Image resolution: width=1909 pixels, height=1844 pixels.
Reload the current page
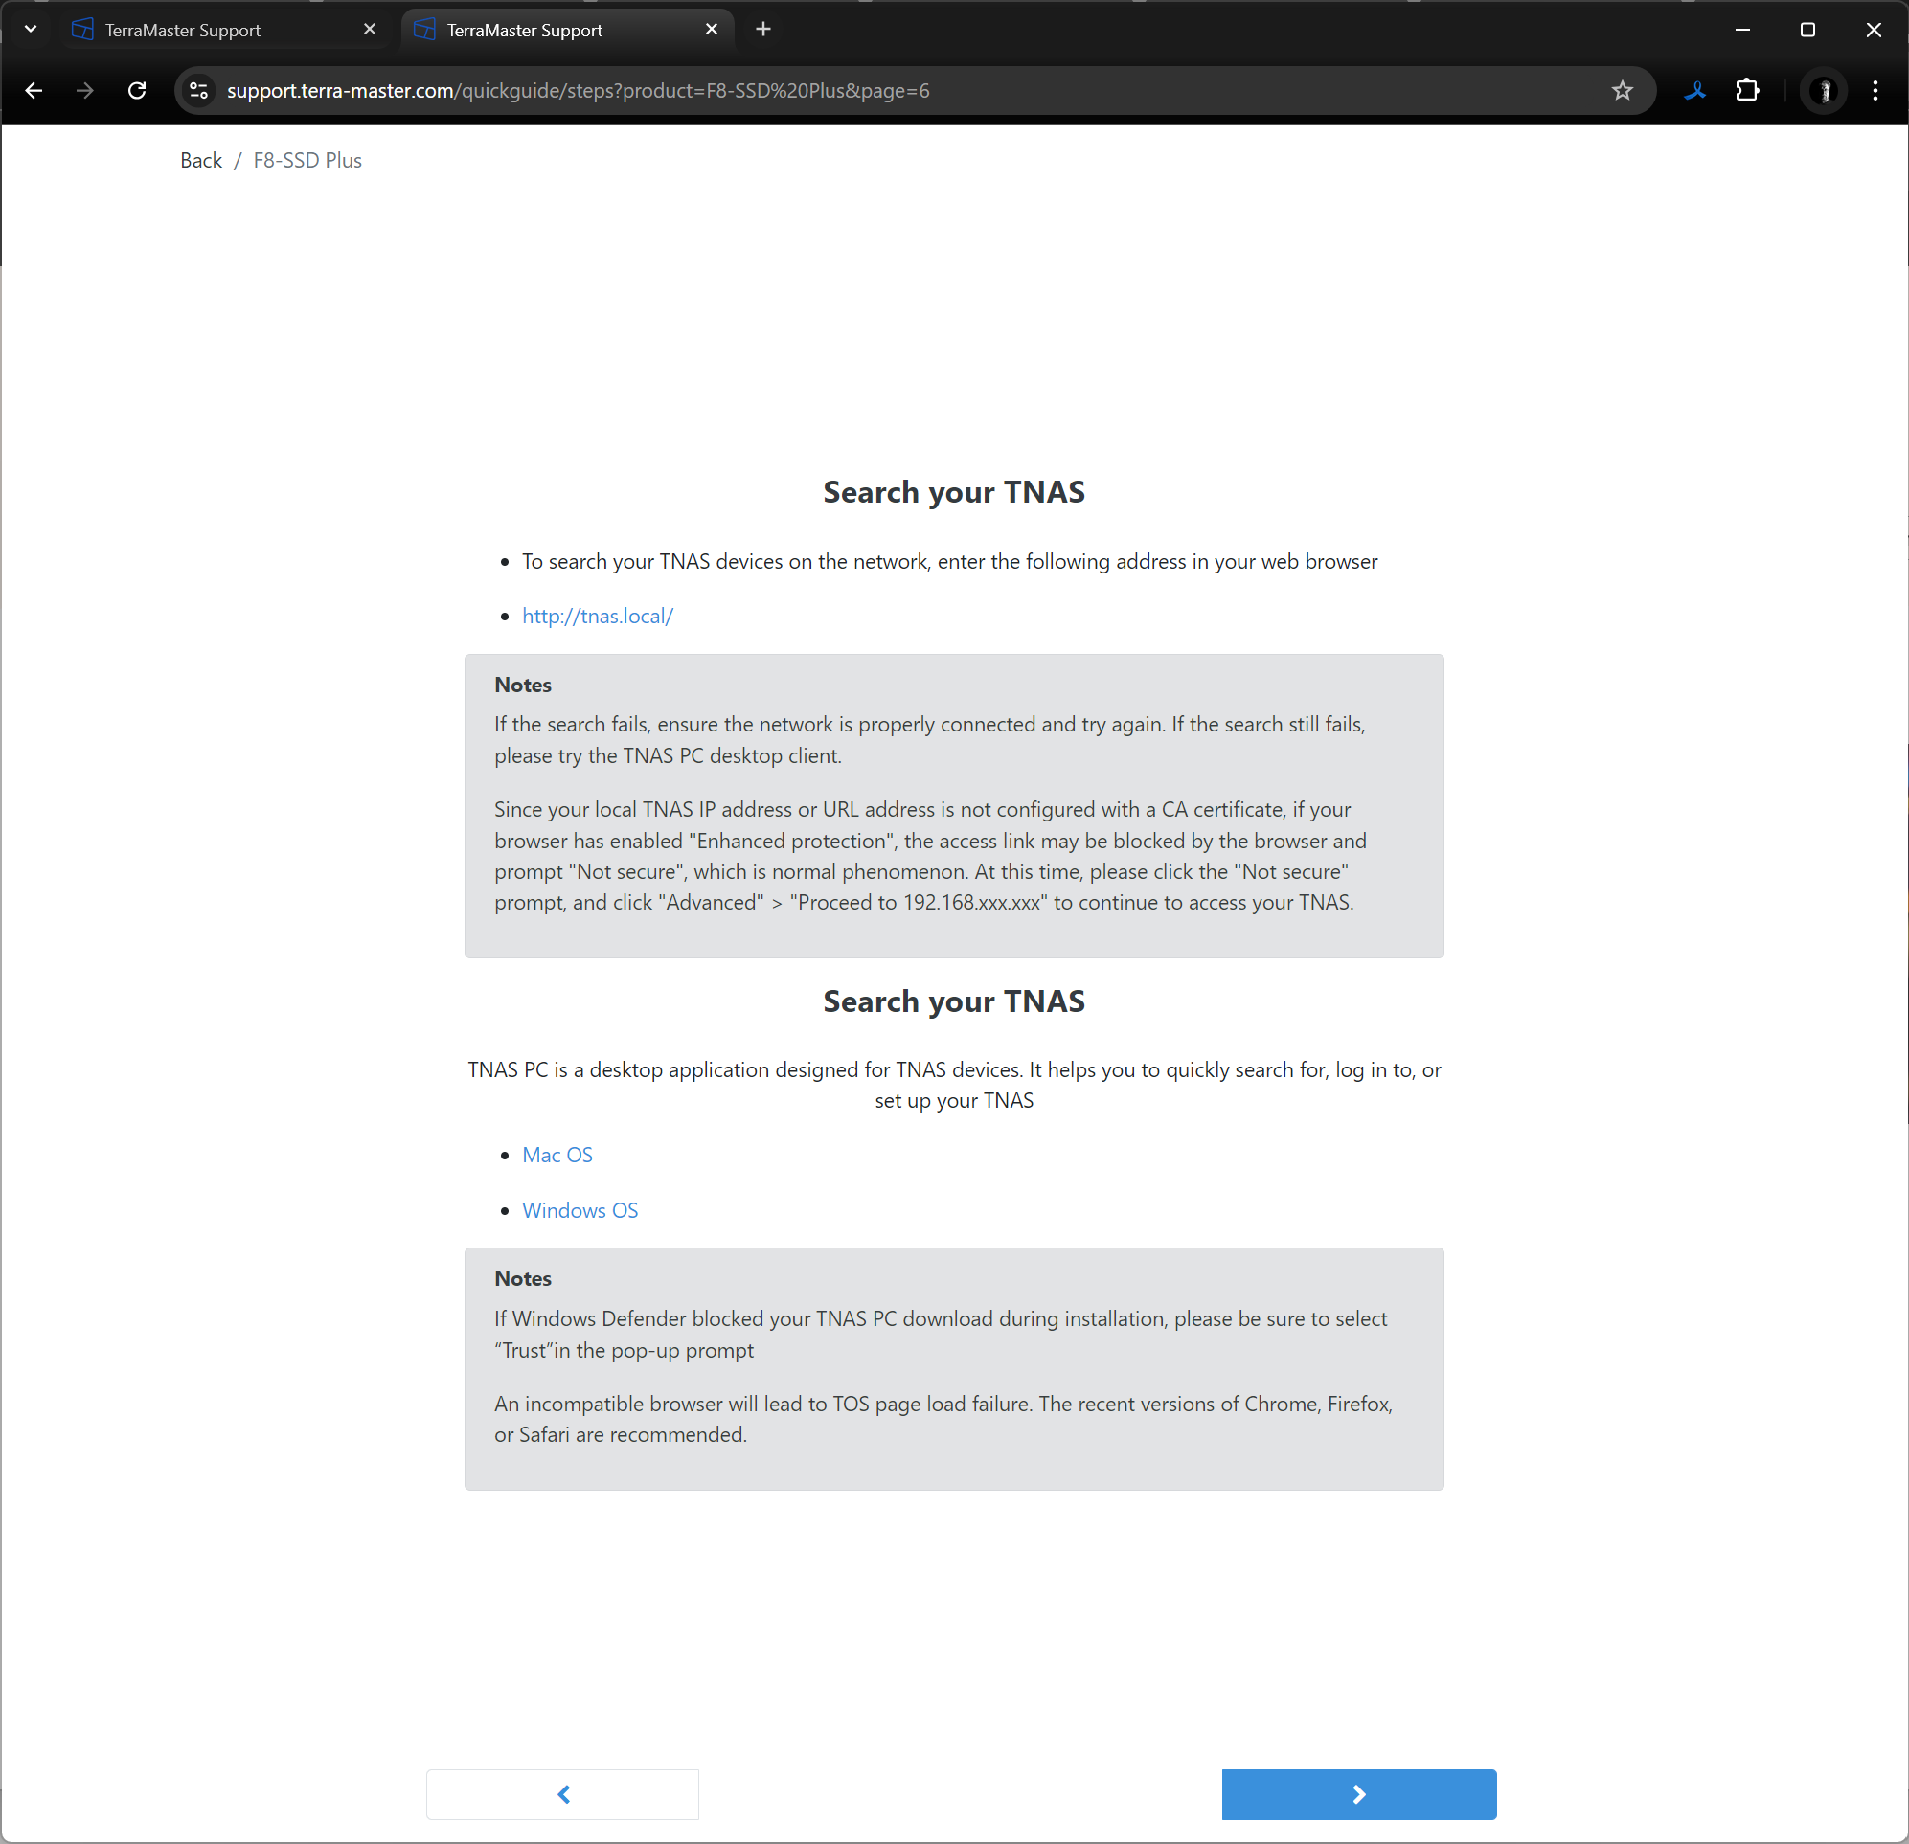click(137, 91)
